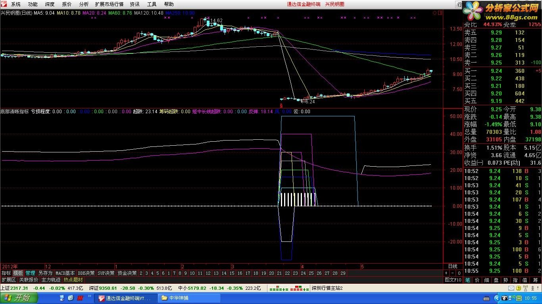Screen dimensions: 542x304
Task: Select the 值 tab in quote panel
Action: point(525,280)
